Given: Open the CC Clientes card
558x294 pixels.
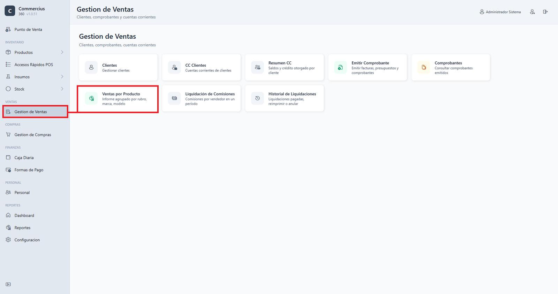Looking at the screenshot, I should click(x=201, y=67).
